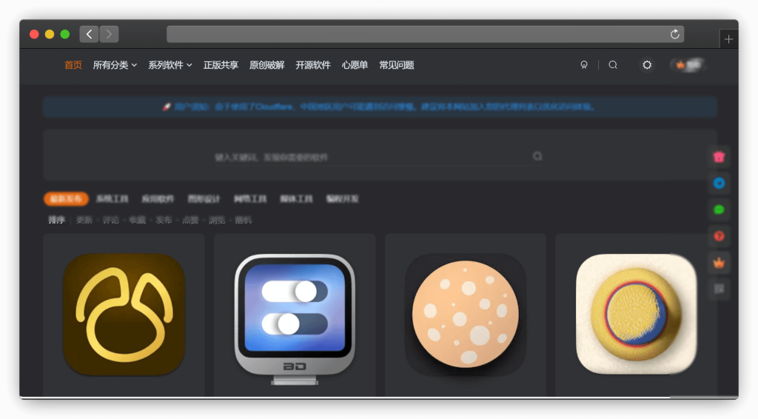758x419 pixels.
Task: Open the blue Telegram icon in sidebar
Action: [718, 184]
